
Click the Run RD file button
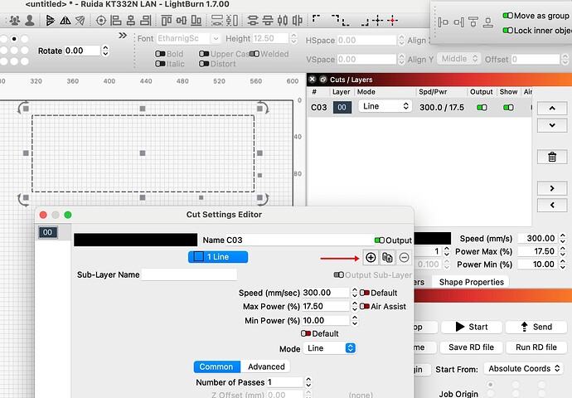(536, 347)
